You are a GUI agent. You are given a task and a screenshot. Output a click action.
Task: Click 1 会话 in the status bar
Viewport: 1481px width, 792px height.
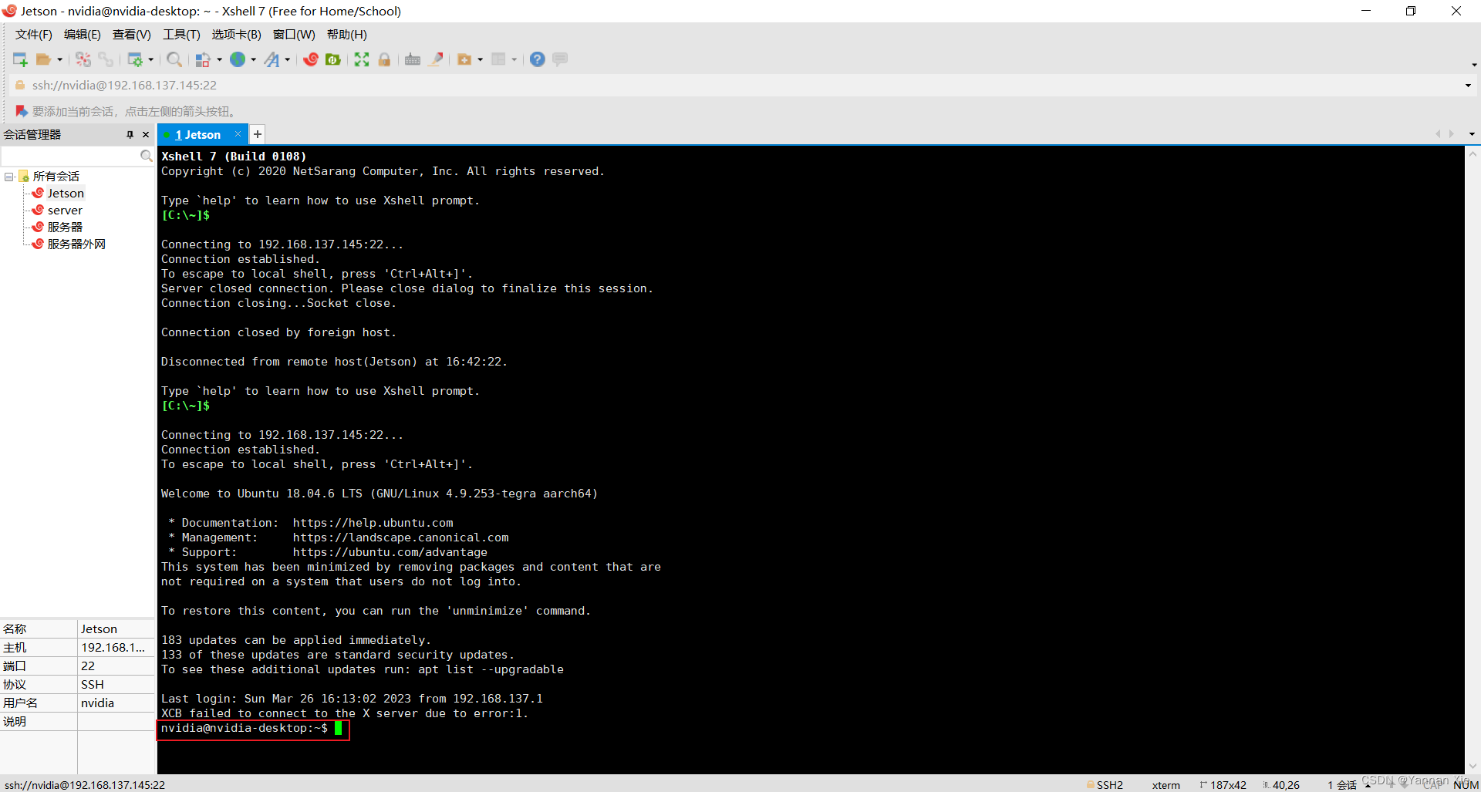pyautogui.click(x=1342, y=784)
